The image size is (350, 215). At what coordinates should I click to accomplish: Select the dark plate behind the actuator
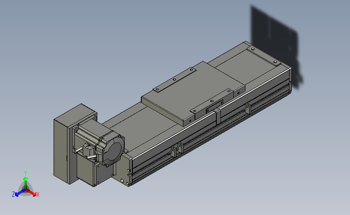[x=276, y=47]
